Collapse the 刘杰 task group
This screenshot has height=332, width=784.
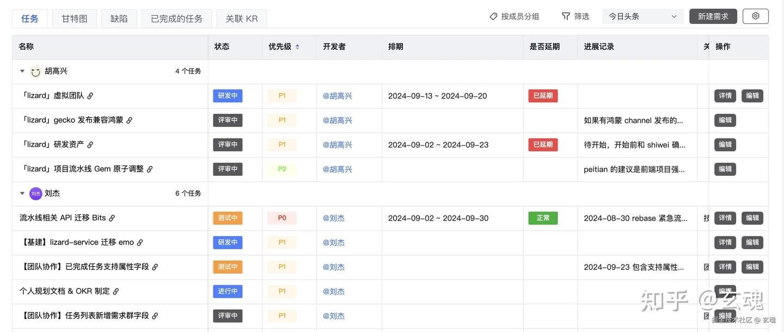coord(22,193)
